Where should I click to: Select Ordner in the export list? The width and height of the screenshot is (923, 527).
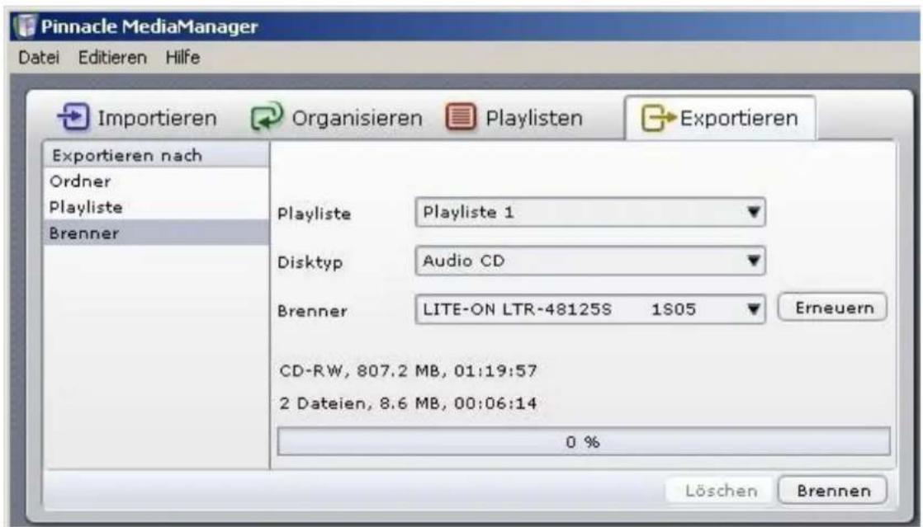156,181
